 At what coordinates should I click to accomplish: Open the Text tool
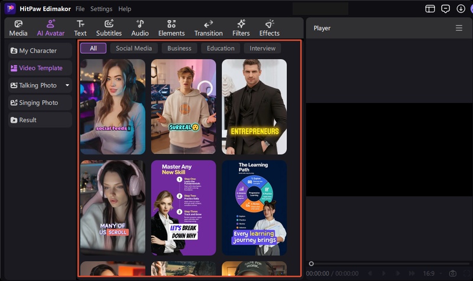click(x=80, y=28)
